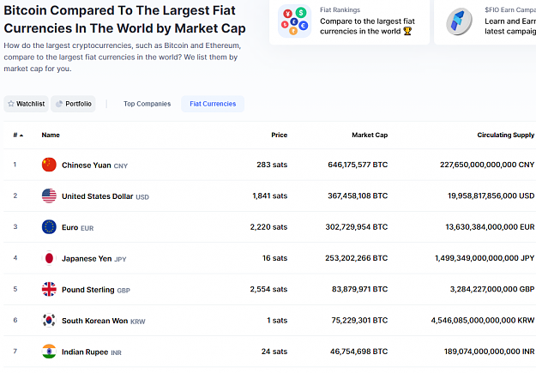Click the Watchlist star icon
The image size is (536, 373).
[x=11, y=104]
